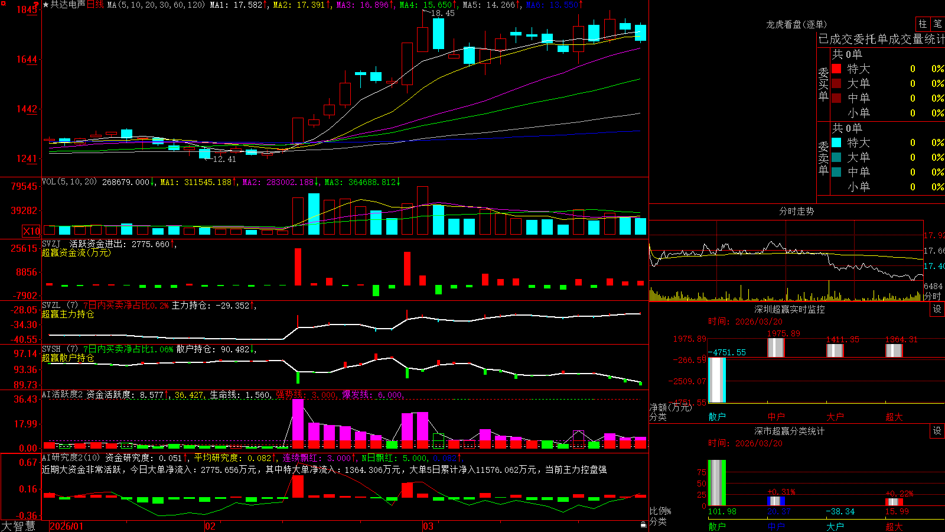Click 大户 category in 深市超赢分类统计
The width and height of the screenshot is (945, 532).
click(835, 526)
